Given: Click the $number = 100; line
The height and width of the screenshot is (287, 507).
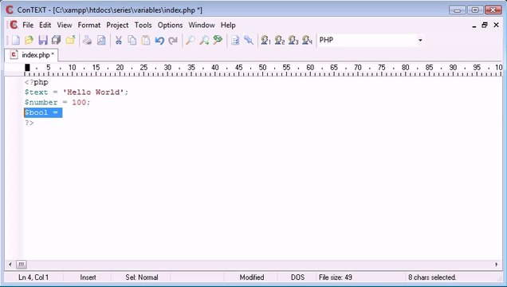Looking at the screenshot, I should click(57, 103).
